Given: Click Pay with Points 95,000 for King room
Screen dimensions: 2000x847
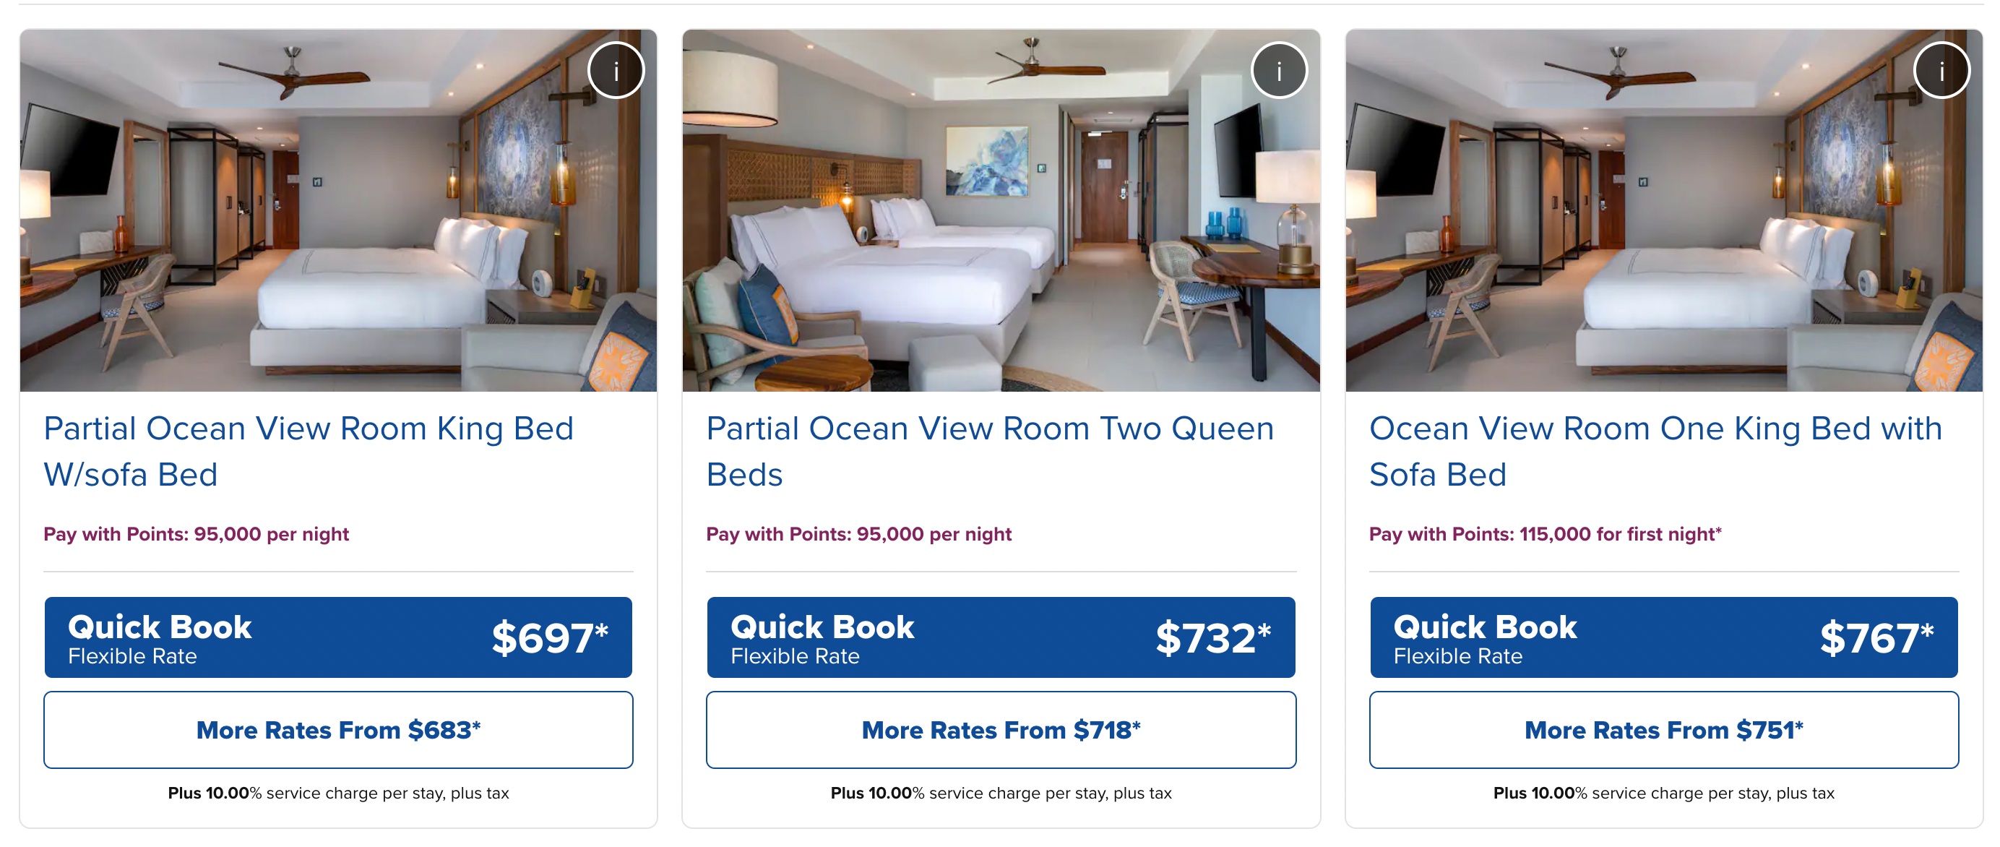Looking at the screenshot, I should [x=197, y=534].
